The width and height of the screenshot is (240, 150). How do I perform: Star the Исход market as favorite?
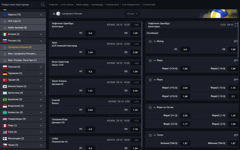(150, 41)
